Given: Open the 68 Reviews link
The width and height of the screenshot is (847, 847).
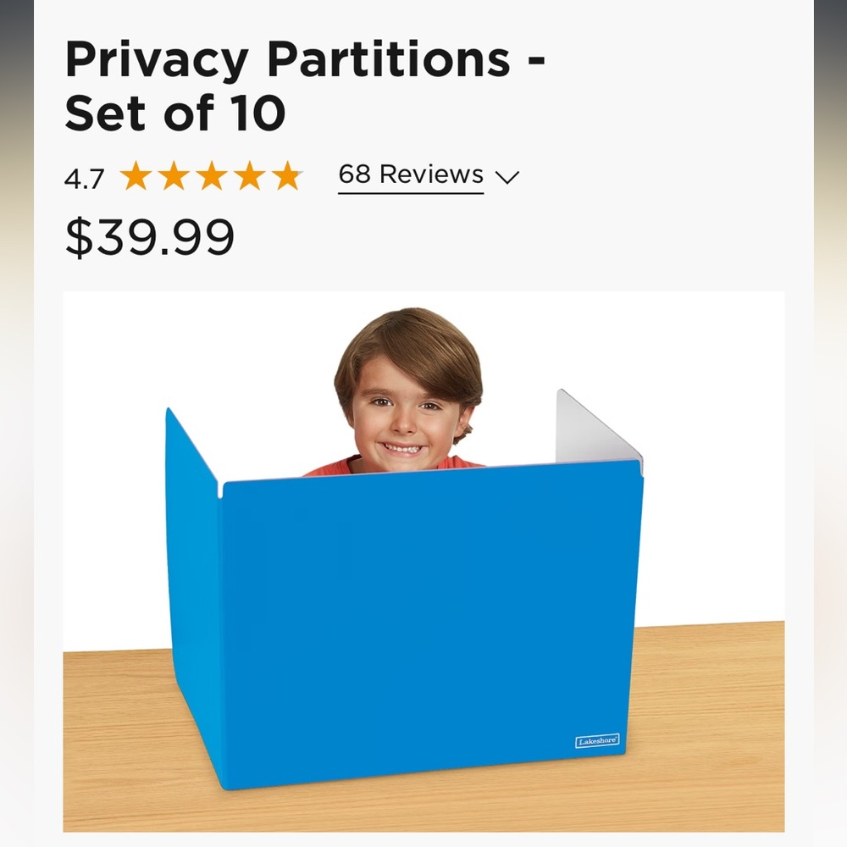Looking at the screenshot, I should pos(411,174).
